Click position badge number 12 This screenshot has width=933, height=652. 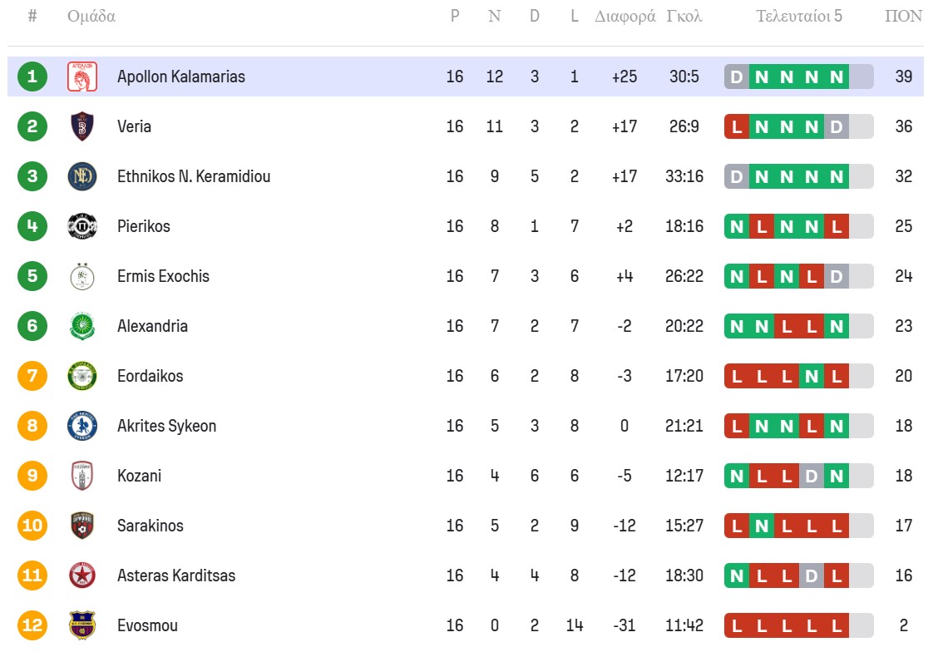[x=32, y=625]
